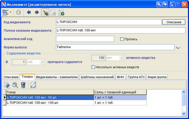Click the 1 шт. = 1 таб. cell in the 50 шт. row
The width and height of the screenshot is (189, 119).
(120, 97)
